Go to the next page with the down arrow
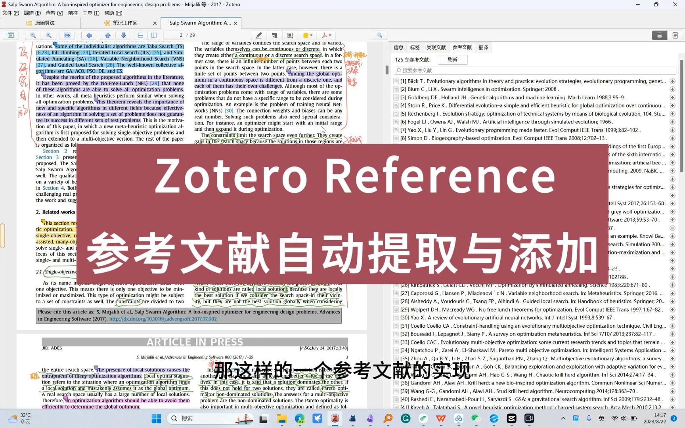Image resolution: width=685 pixels, height=428 pixels. [x=123, y=35]
